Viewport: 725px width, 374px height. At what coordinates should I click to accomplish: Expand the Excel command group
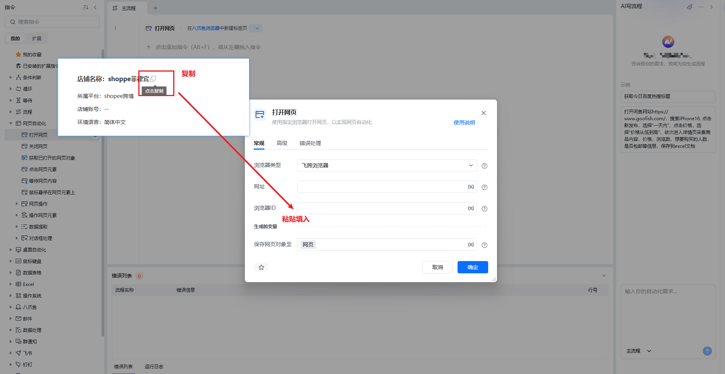click(11, 284)
